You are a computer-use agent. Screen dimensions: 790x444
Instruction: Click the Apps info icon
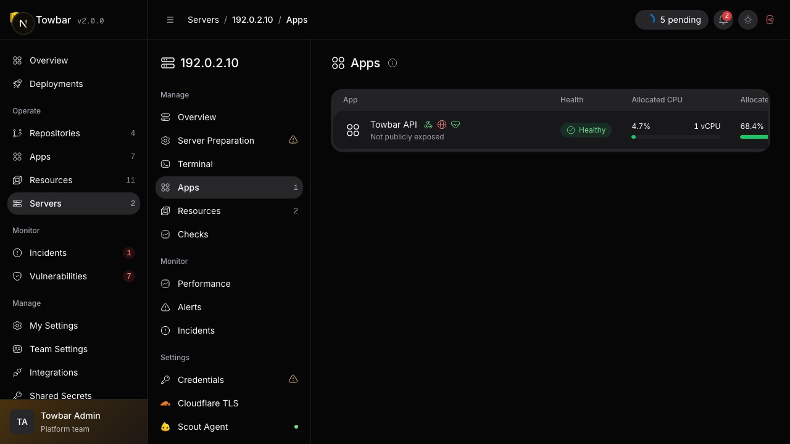[x=393, y=63]
